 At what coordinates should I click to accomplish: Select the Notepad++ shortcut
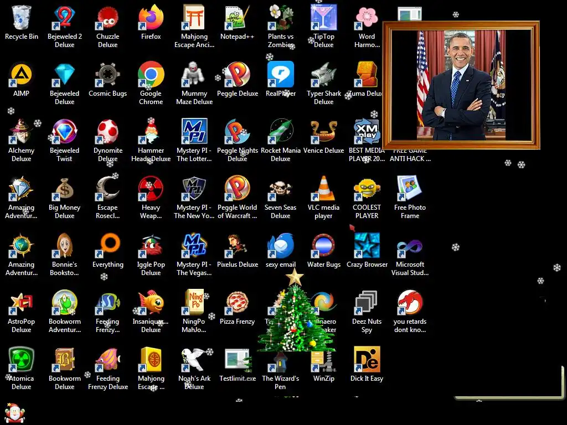coord(237,17)
